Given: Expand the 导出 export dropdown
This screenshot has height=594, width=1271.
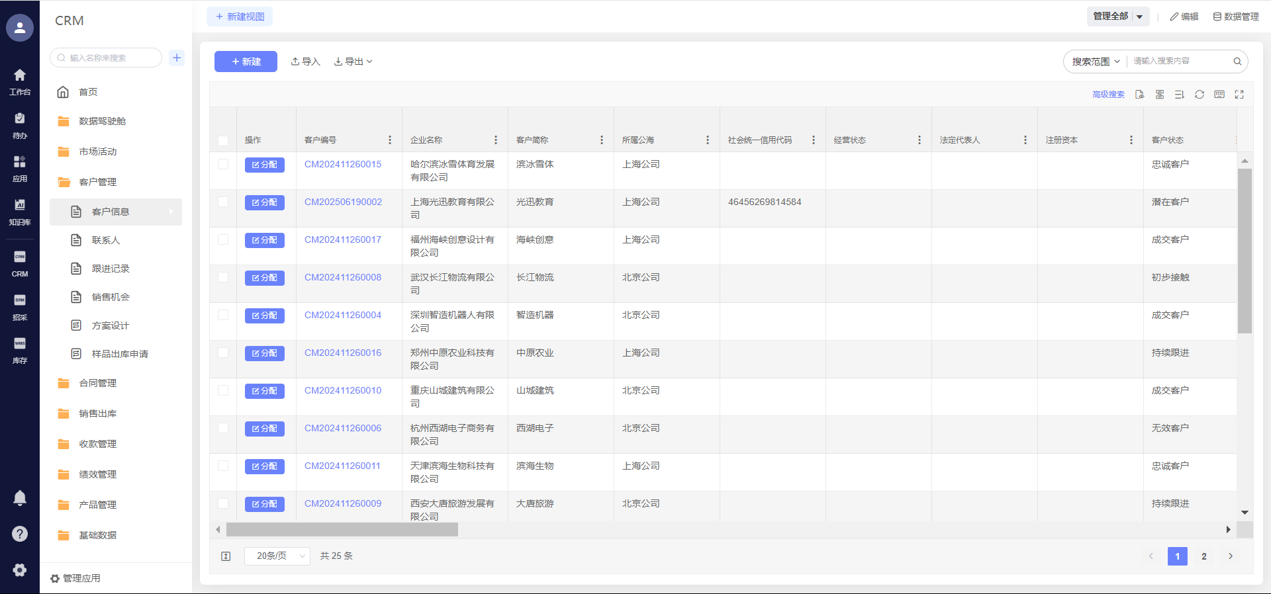Looking at the screenshot, I should point(353,62).
